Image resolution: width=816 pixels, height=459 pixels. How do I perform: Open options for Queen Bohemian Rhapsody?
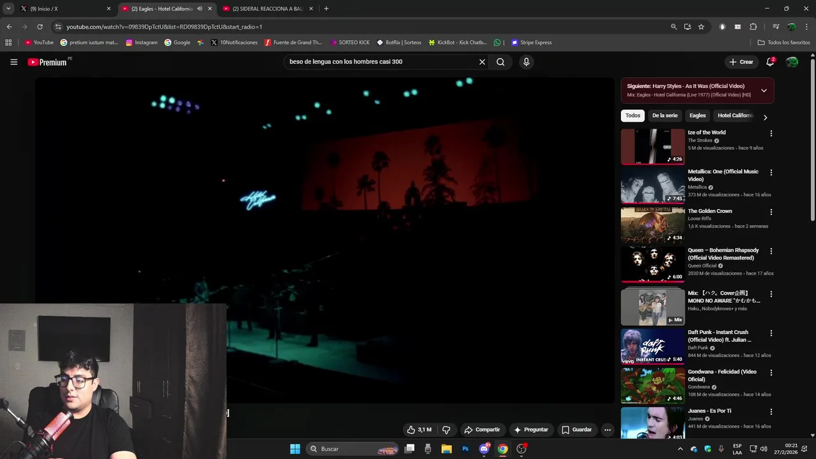tap(771, 252)
